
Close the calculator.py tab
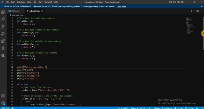pyautogui.click(x=42, y=11)
